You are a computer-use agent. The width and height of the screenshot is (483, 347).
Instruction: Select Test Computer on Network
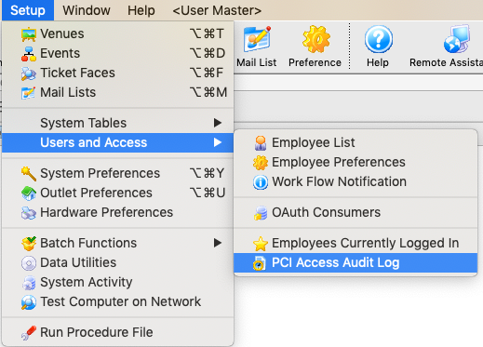click(x=118, y=301)
